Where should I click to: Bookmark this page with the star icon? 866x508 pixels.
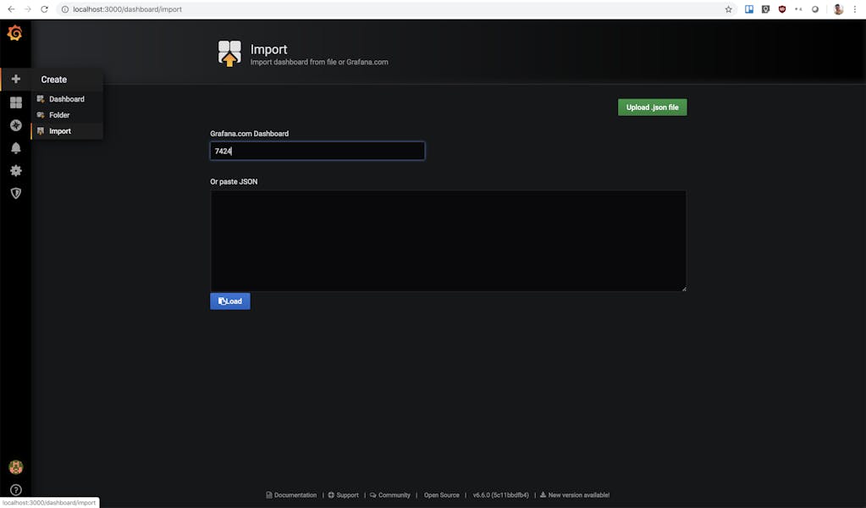pyautogui.click(x=729, y=9)
